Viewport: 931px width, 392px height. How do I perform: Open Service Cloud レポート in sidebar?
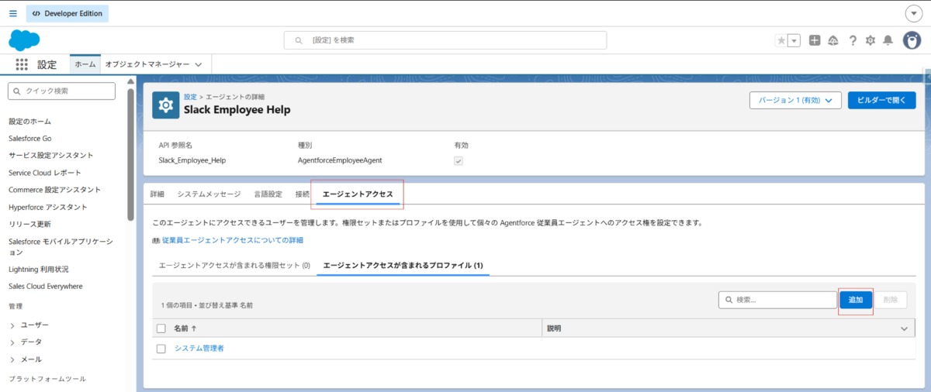[x=45, y=173]
